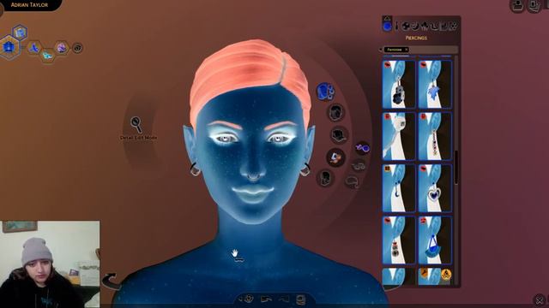Click the blue highlighted icon atop catalog panel
This screenshot has width=549, height=308.
coord(387,26)
